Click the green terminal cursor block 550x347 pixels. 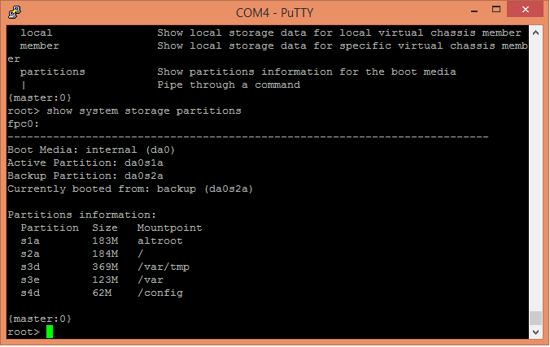click(50, 332)
